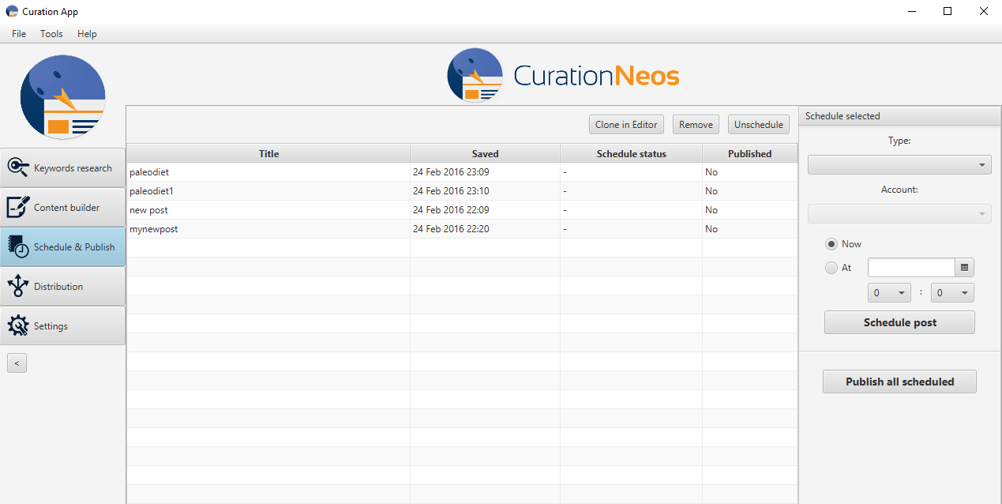The width and height of the screenshot is (1002, 504).
Task: Click the calendar date picker icon
Action: 964,268
